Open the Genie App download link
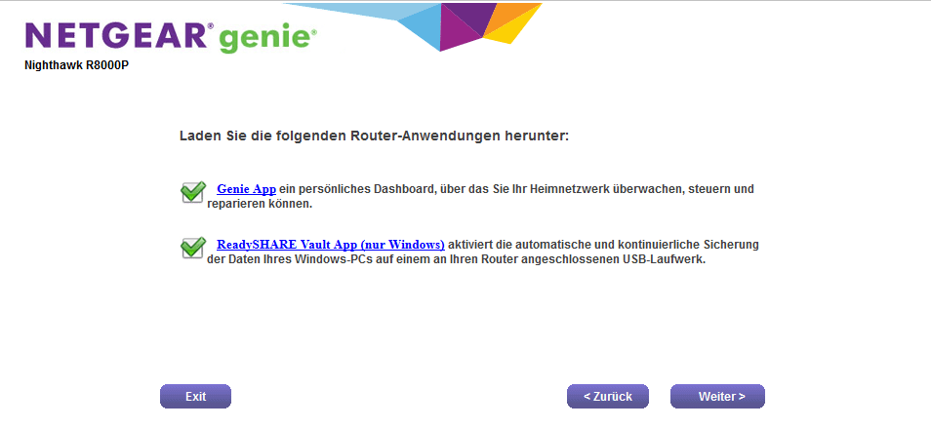Viewport: 931px width, 428px height. point(246,190)
